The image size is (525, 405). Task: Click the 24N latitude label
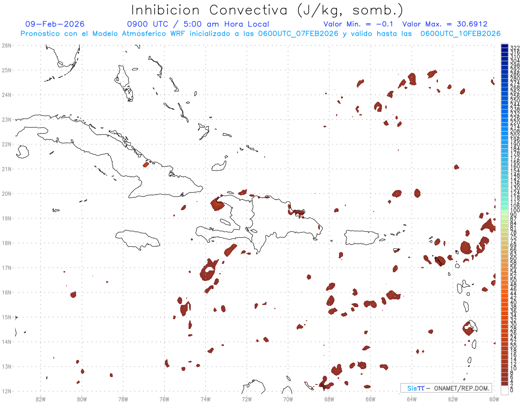6,95
